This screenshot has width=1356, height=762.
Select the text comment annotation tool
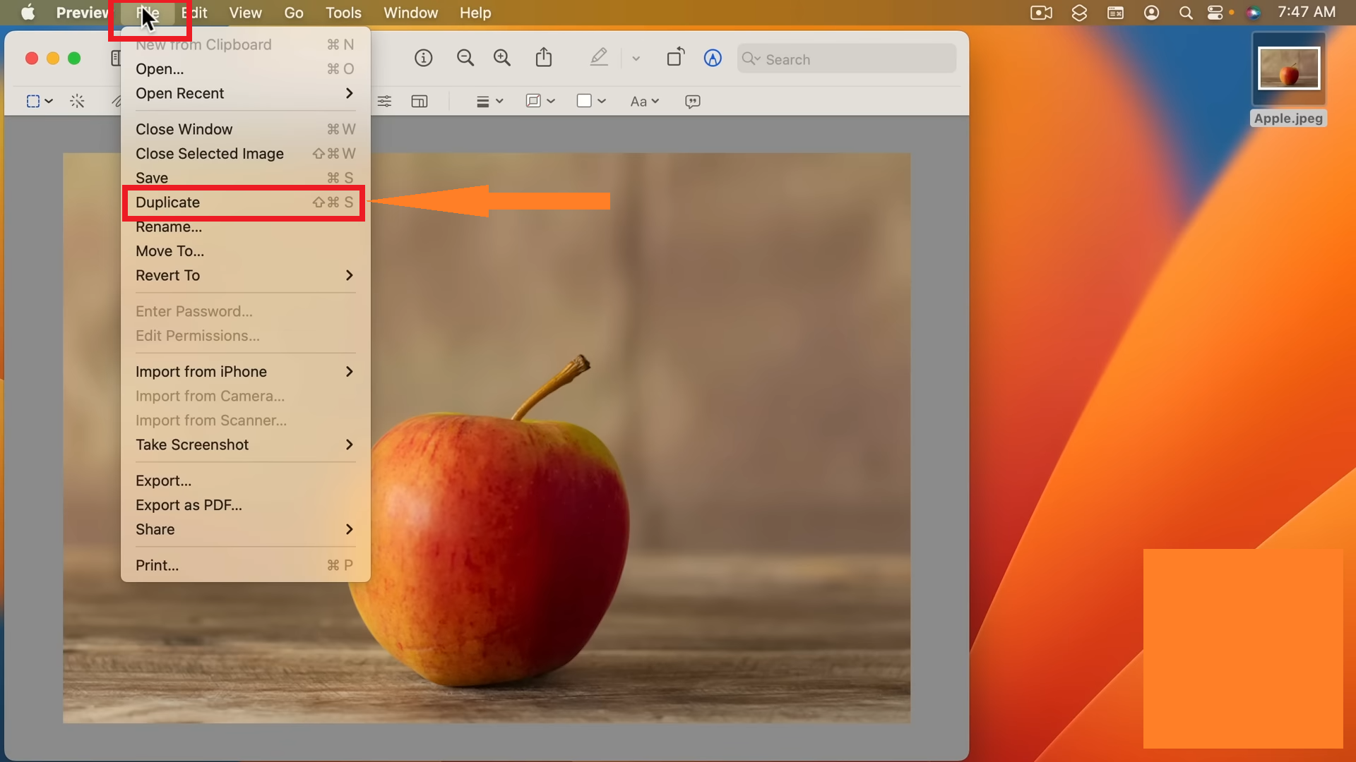(692, 101)
